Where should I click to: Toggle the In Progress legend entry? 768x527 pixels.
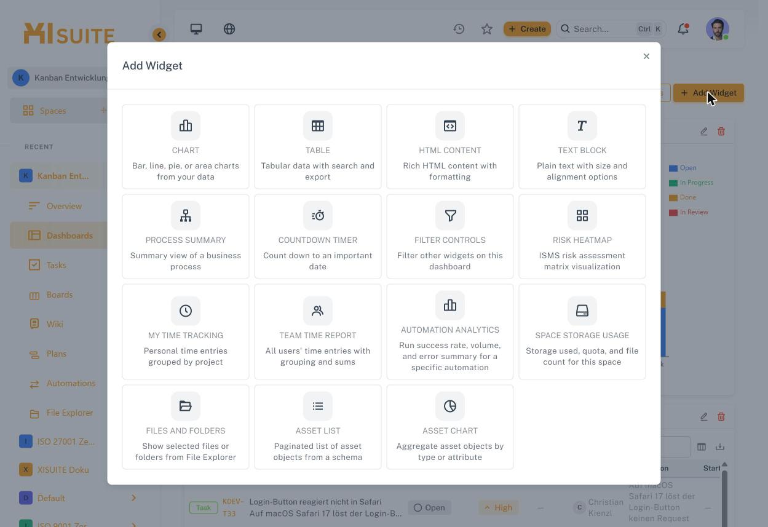tap(691, 183)
